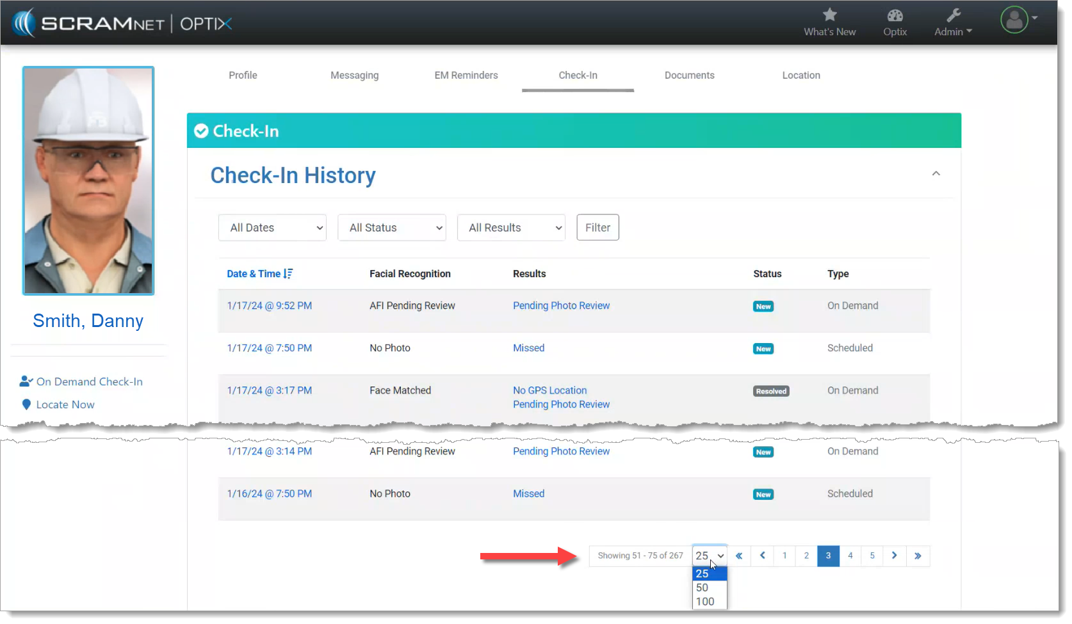The width and height of the screenshot is (1072, 624).
Task: Collapse the Check-In History section
Action: 936,173
